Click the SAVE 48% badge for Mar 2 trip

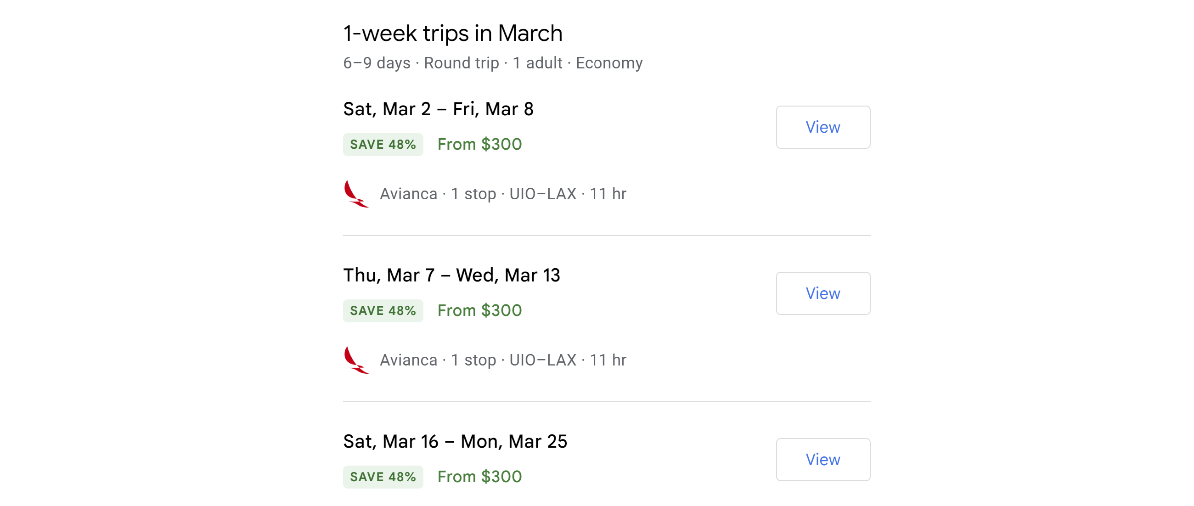pyautogui.click(x=383, y=145)
